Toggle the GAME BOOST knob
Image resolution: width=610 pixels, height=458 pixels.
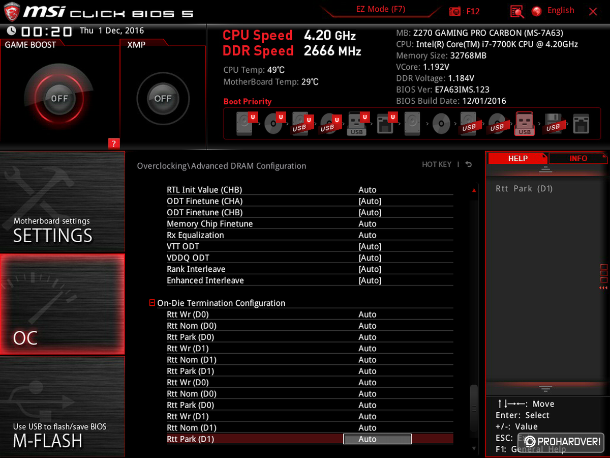click(59, 99)
